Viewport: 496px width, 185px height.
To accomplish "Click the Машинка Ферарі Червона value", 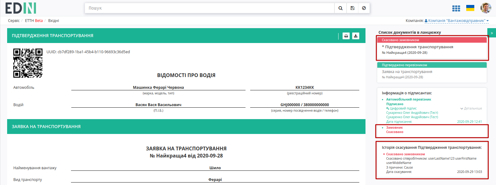I will coord(158,88).
